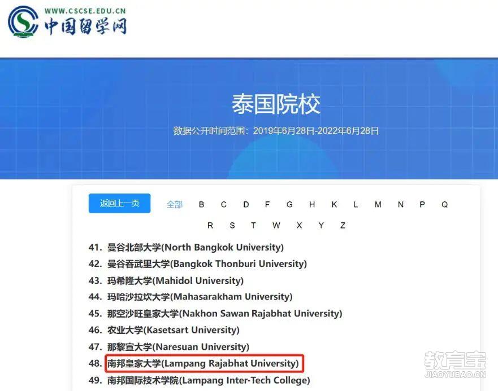The width and height of the screenshot is (498, 391).
Task: Filter schools by letter R
Action: click(x=210, y=226)
